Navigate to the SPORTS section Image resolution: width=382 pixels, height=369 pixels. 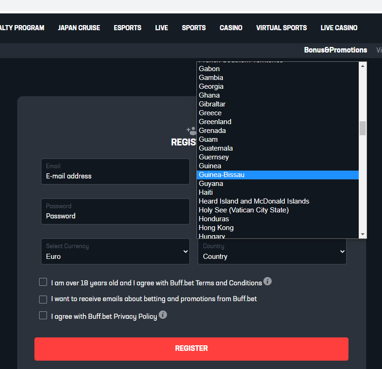pos(194,28)
